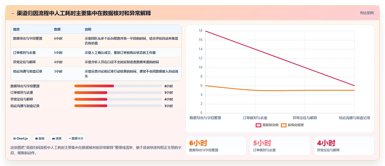
Task: Click the page title about 渠道归因流程
Action: (x=84, y=13)
